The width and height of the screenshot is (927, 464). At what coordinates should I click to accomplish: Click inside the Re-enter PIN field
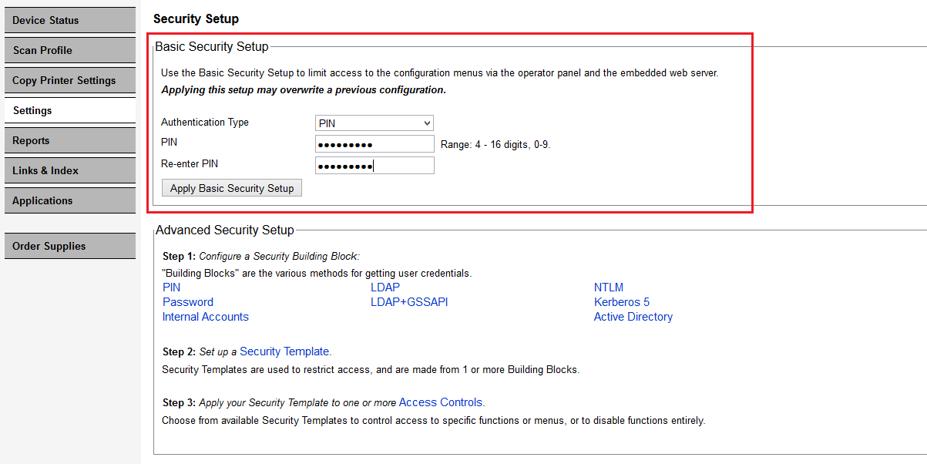(374, 164)
